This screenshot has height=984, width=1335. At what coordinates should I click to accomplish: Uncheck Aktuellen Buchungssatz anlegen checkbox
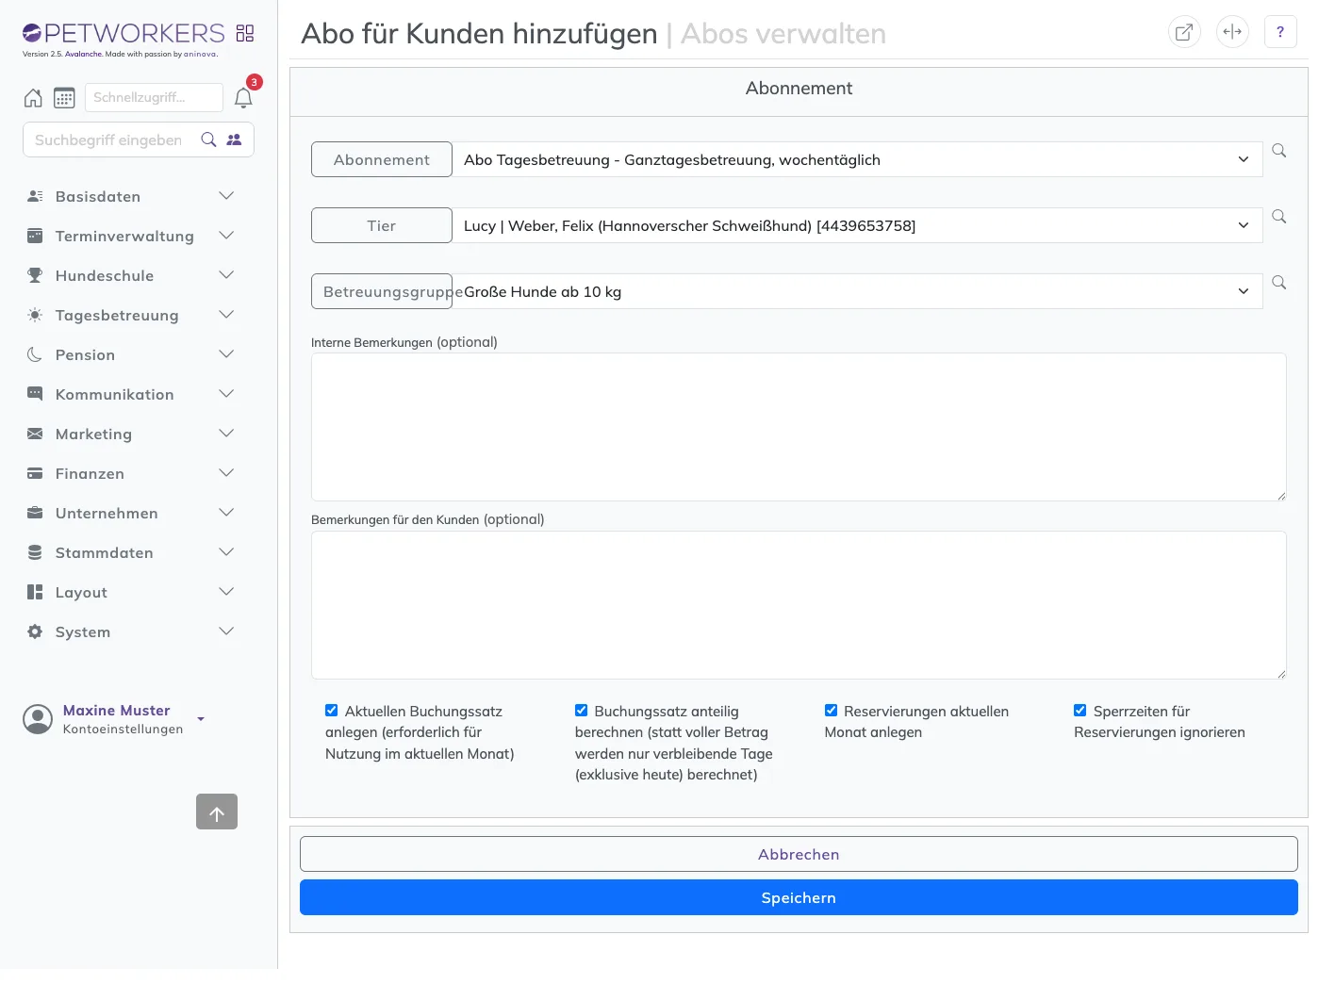click(x=332, y=711)
